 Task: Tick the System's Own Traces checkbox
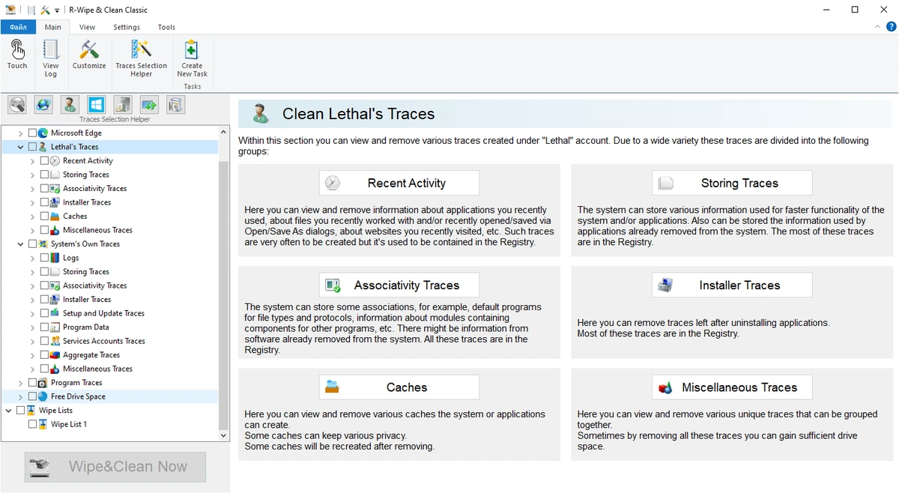pyautogui.click(x=32, y=244)
